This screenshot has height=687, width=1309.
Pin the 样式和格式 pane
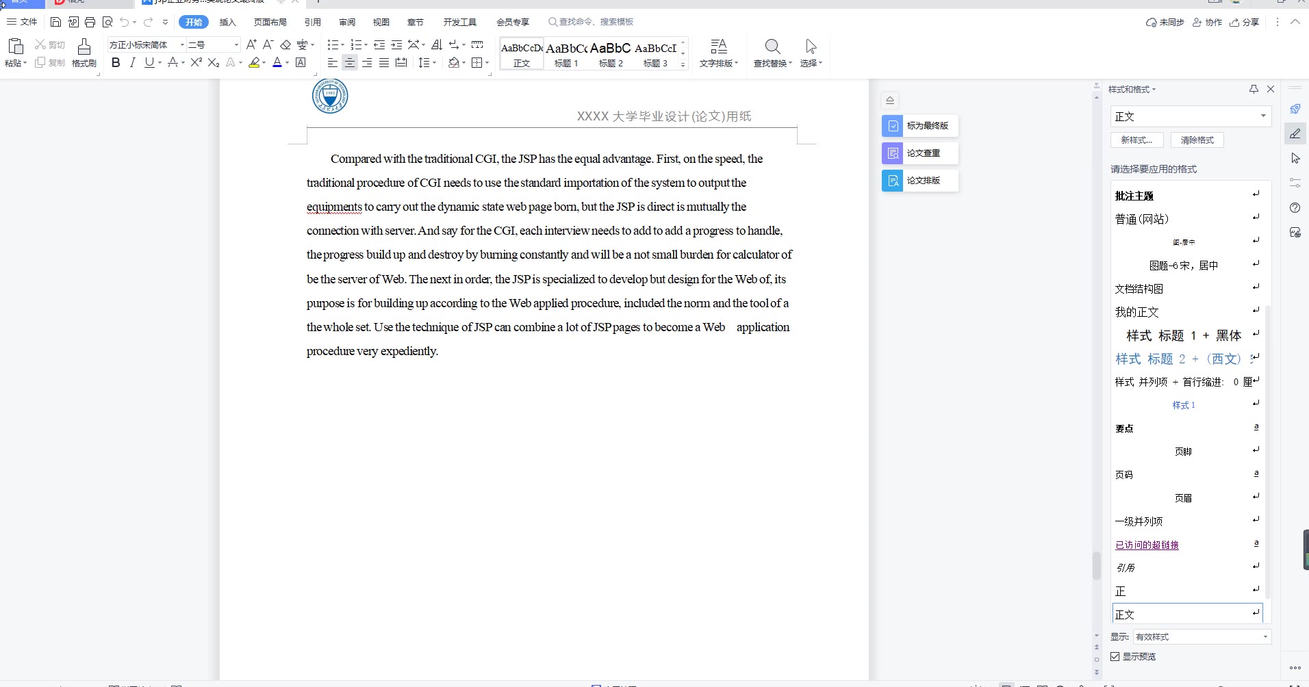click(1254, 89)
